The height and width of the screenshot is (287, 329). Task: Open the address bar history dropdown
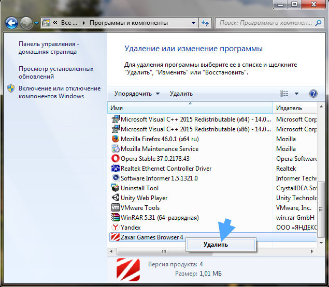[193, 23]
